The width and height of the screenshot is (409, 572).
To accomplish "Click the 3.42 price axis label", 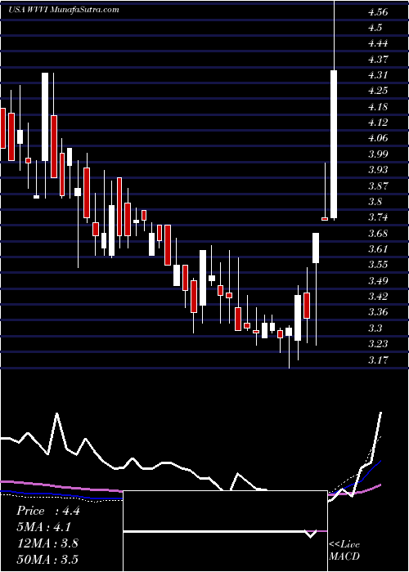I will (x=378, y=296).
